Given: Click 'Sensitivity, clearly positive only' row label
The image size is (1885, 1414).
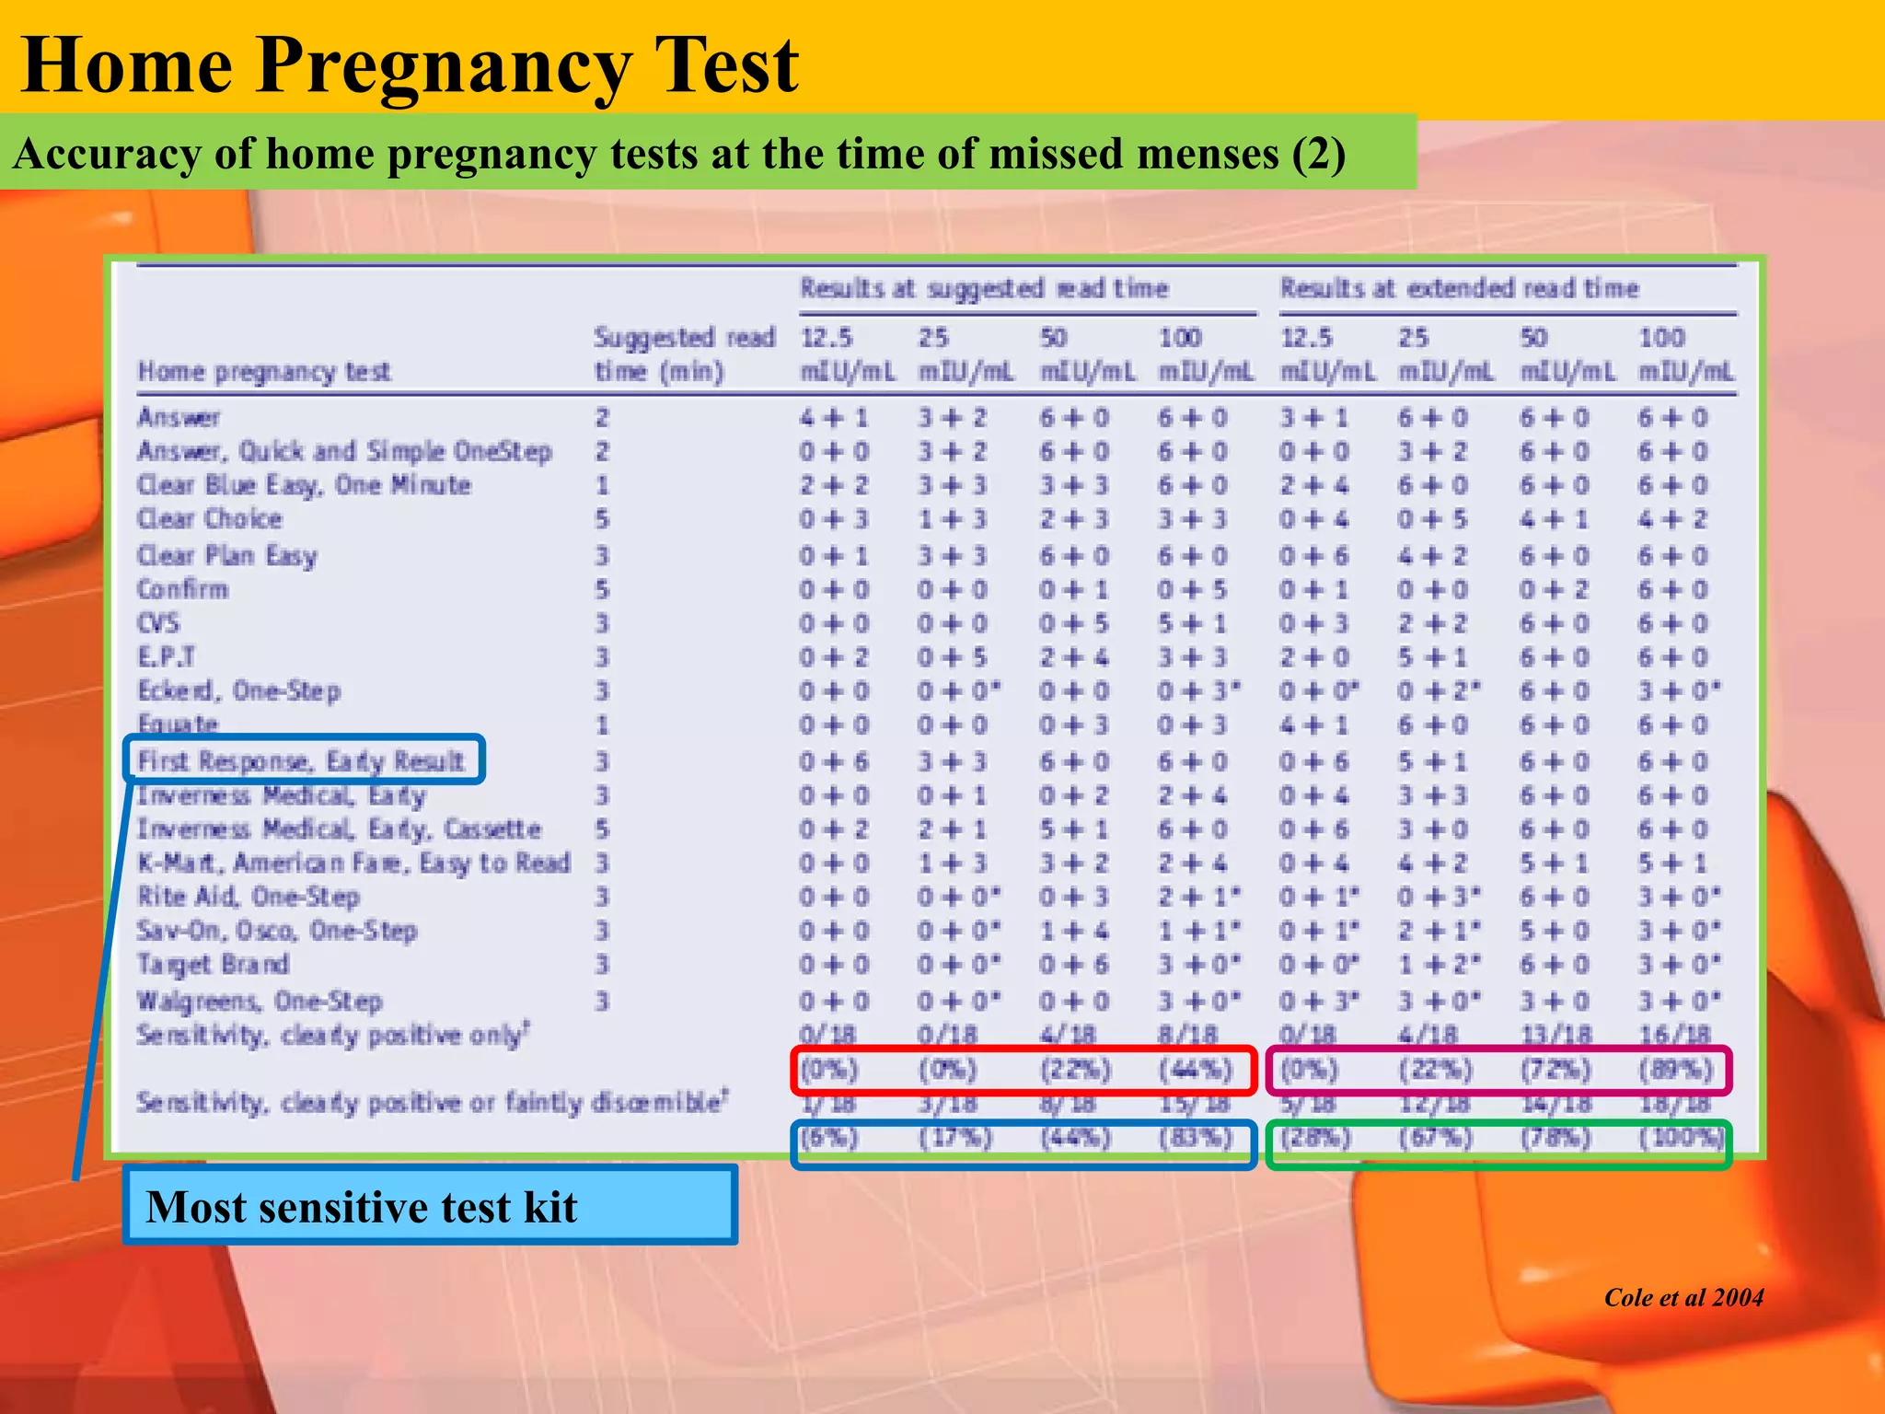Looking at the screenshot, I should pyautogui.click(x=333, y=1036).
